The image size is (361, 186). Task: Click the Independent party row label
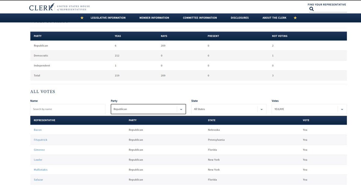click(42, 66)
